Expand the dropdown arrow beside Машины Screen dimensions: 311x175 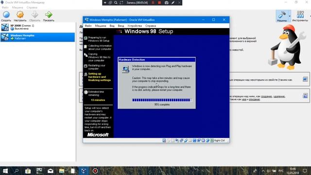[x=290, y=16]
